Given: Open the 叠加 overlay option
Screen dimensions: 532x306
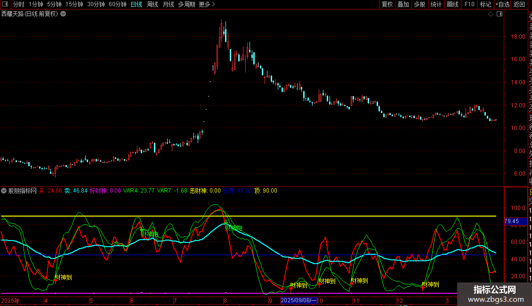Looking at the screenshot, I should point(403,4).
